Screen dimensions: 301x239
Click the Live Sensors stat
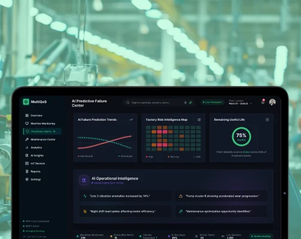pos(232,236)
